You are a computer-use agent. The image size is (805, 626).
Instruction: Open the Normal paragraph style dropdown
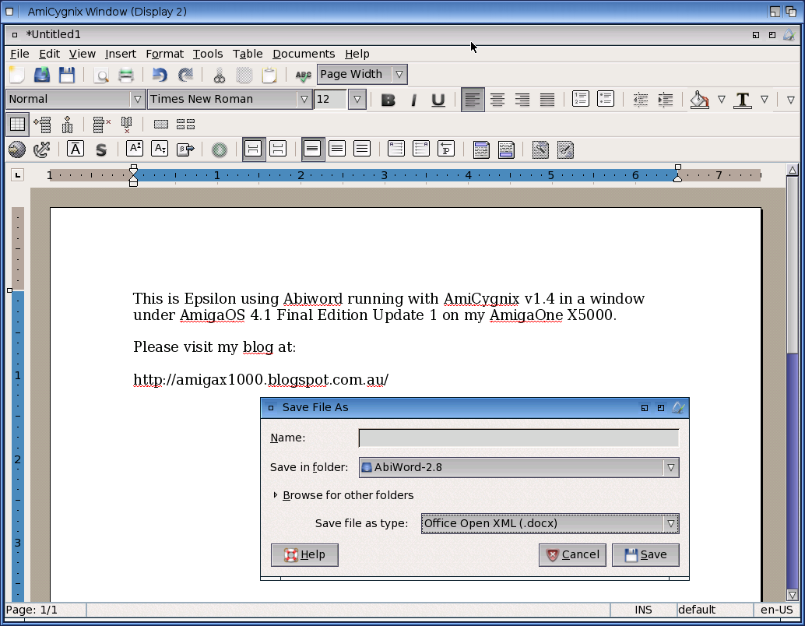click(137, 99)
